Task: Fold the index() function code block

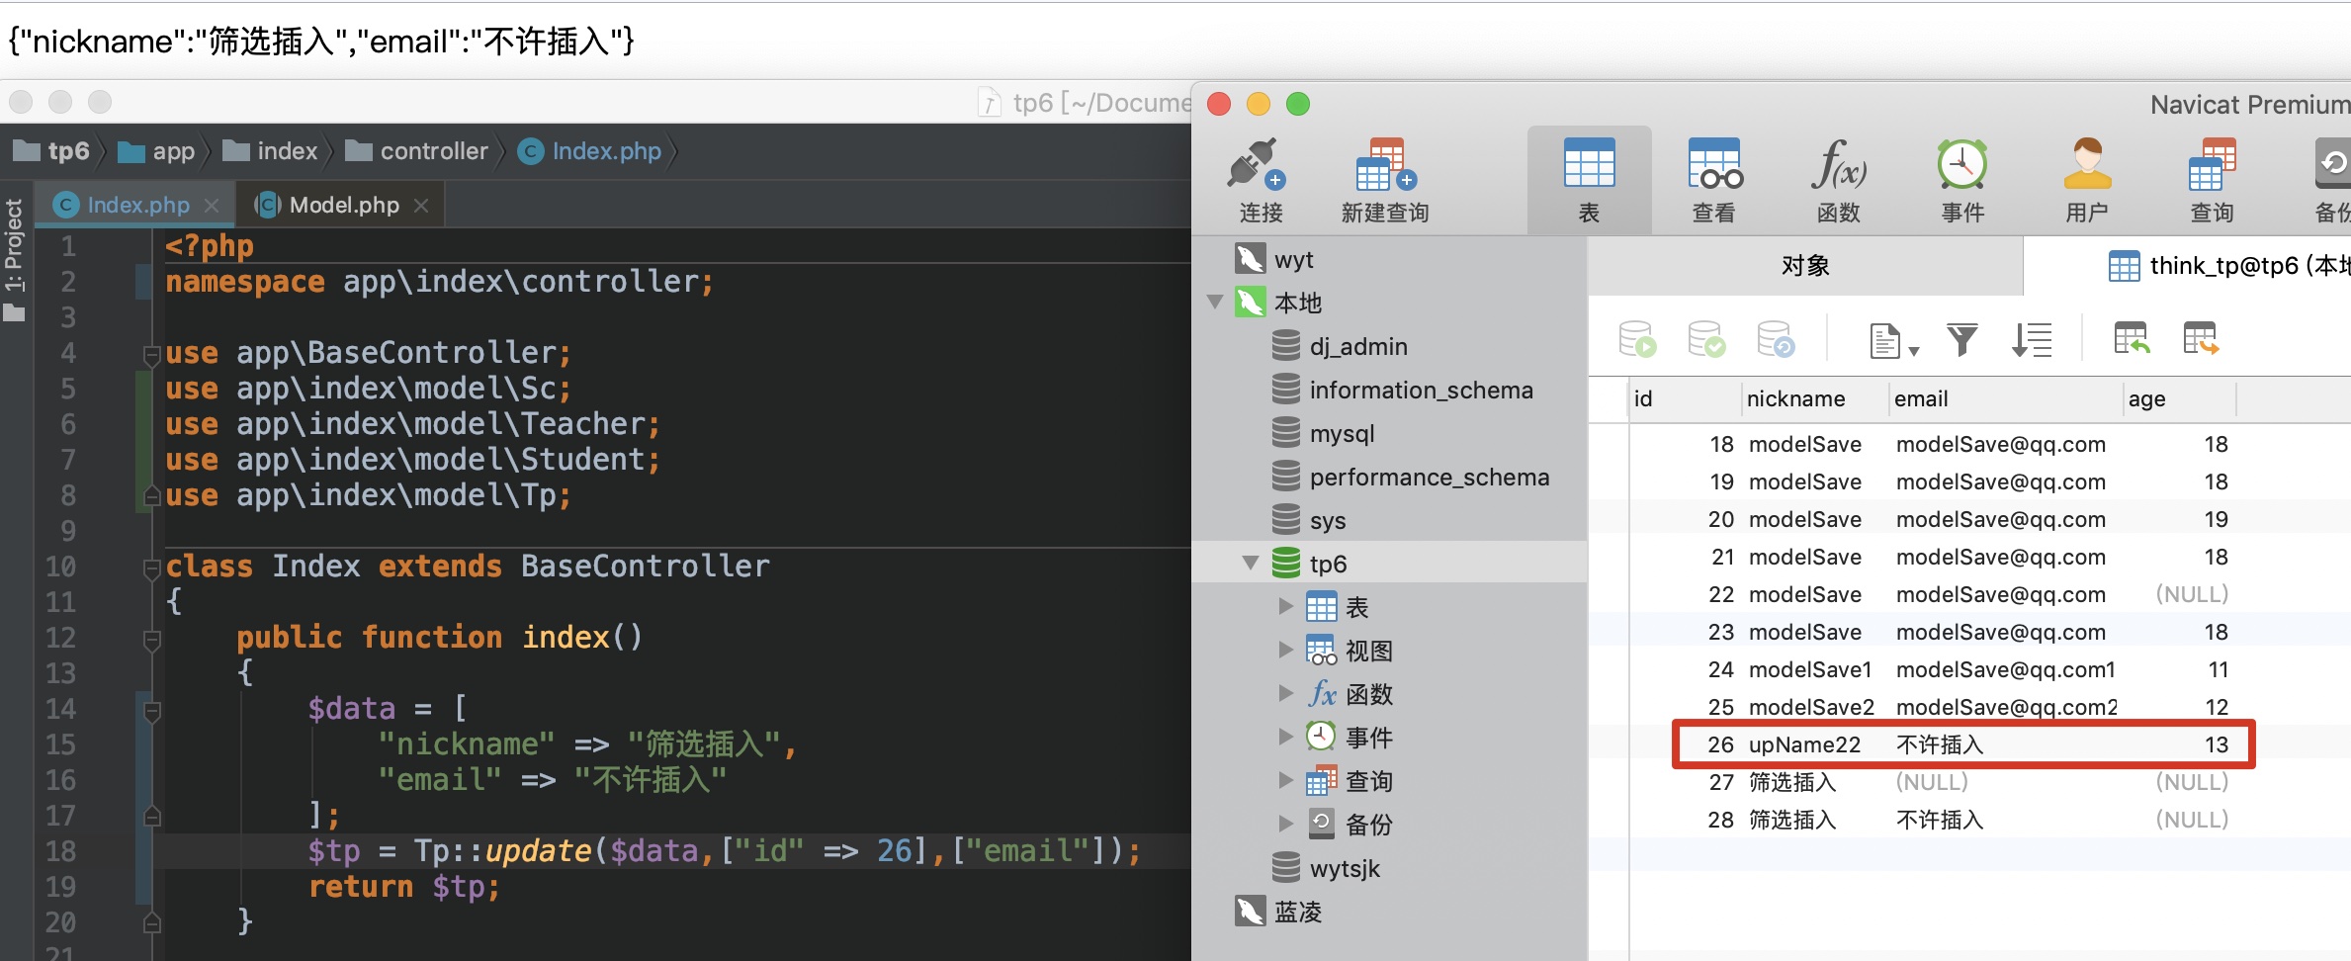Action: click(x=152, y=641)
